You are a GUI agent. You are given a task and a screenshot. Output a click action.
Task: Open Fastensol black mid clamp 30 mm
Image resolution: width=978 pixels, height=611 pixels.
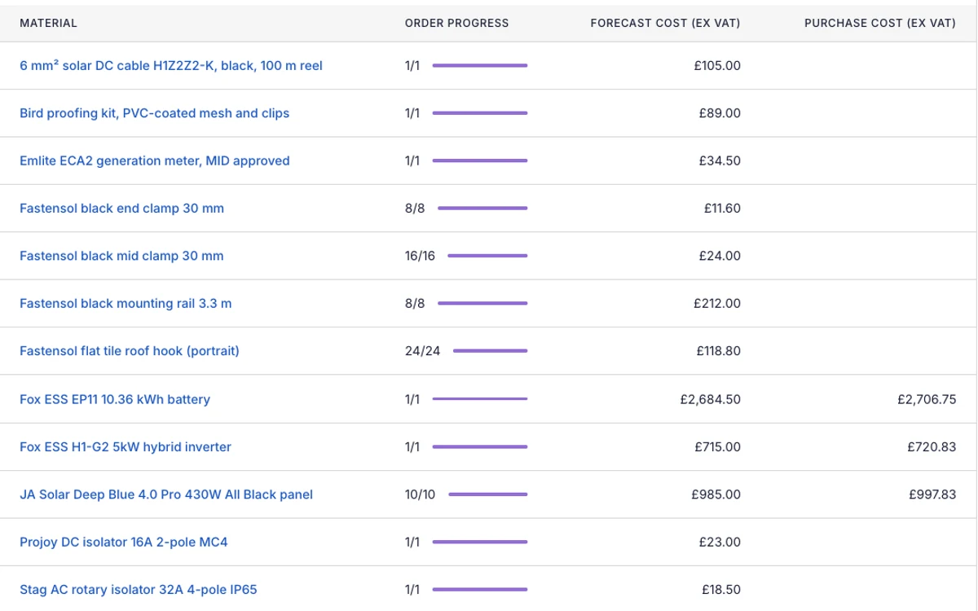click(121, 256)
